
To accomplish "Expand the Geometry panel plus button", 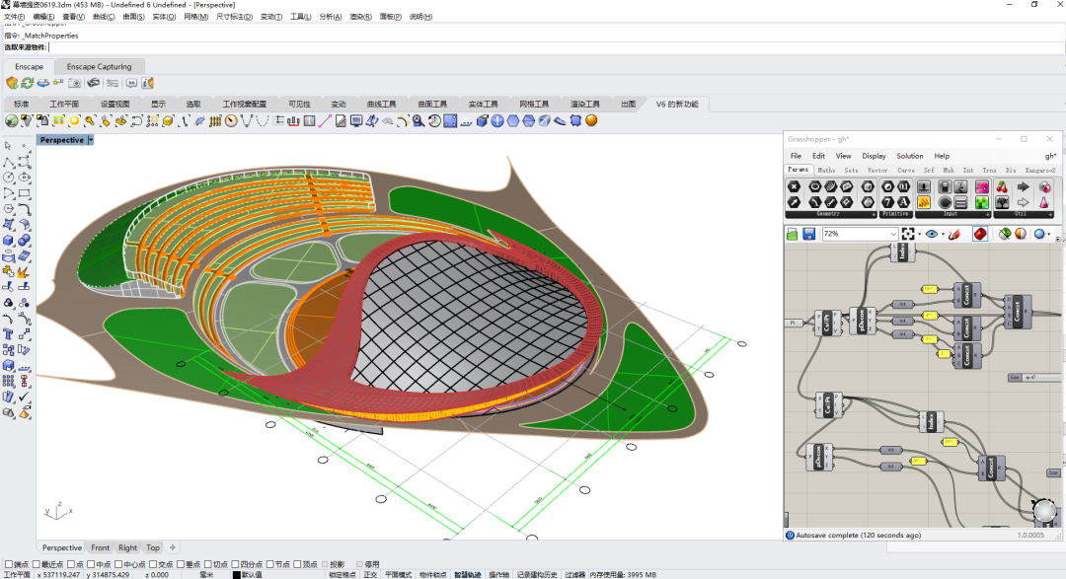I will 874,214.
